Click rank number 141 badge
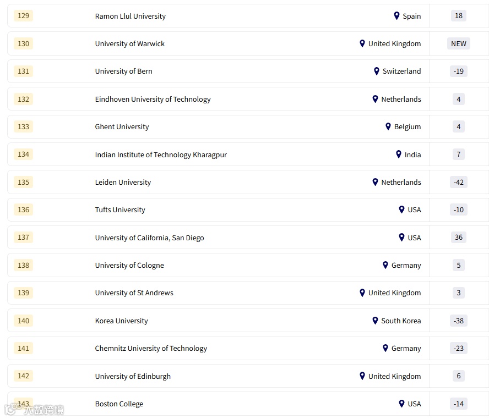The image size is (489, 419). [x=23, y=348]
